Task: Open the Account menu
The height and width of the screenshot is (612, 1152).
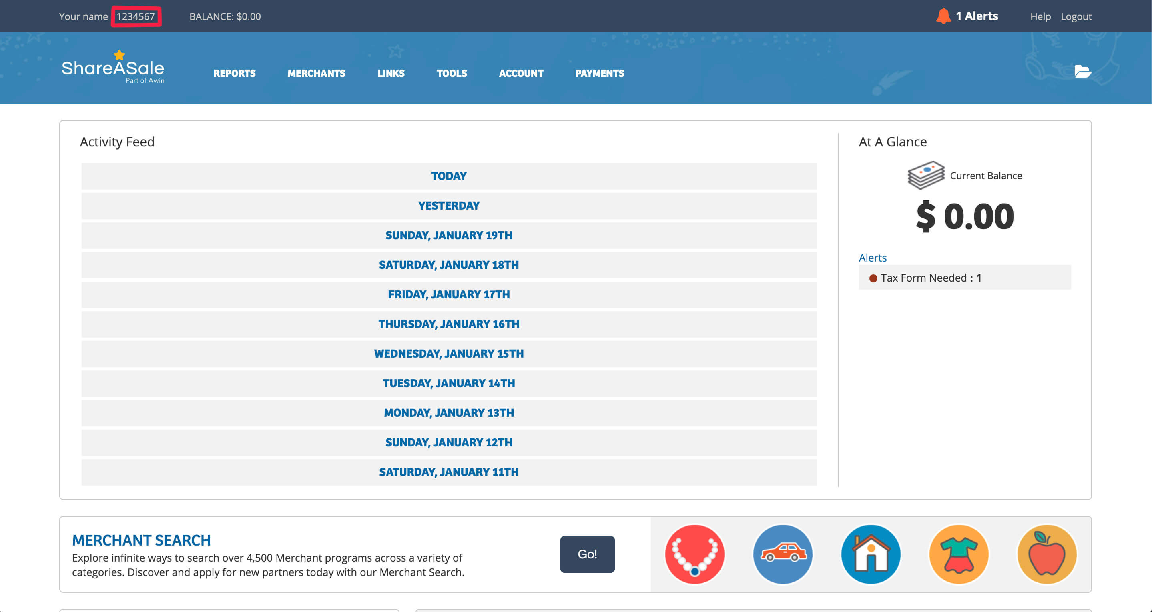Action: point(521,73)
